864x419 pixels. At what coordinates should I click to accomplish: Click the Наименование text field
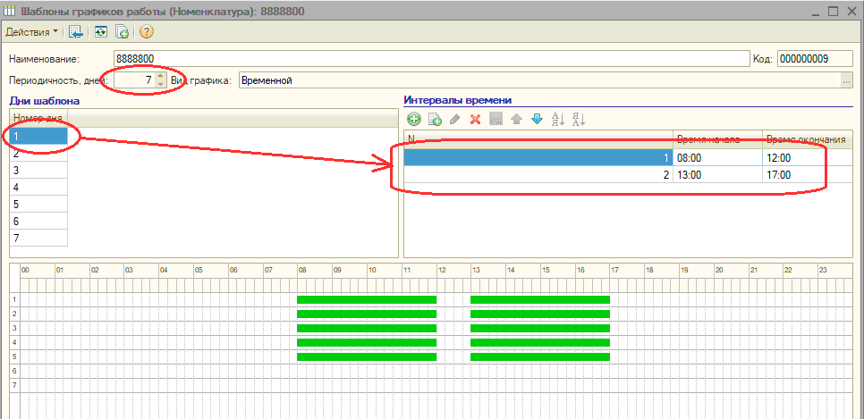point(429,59)
